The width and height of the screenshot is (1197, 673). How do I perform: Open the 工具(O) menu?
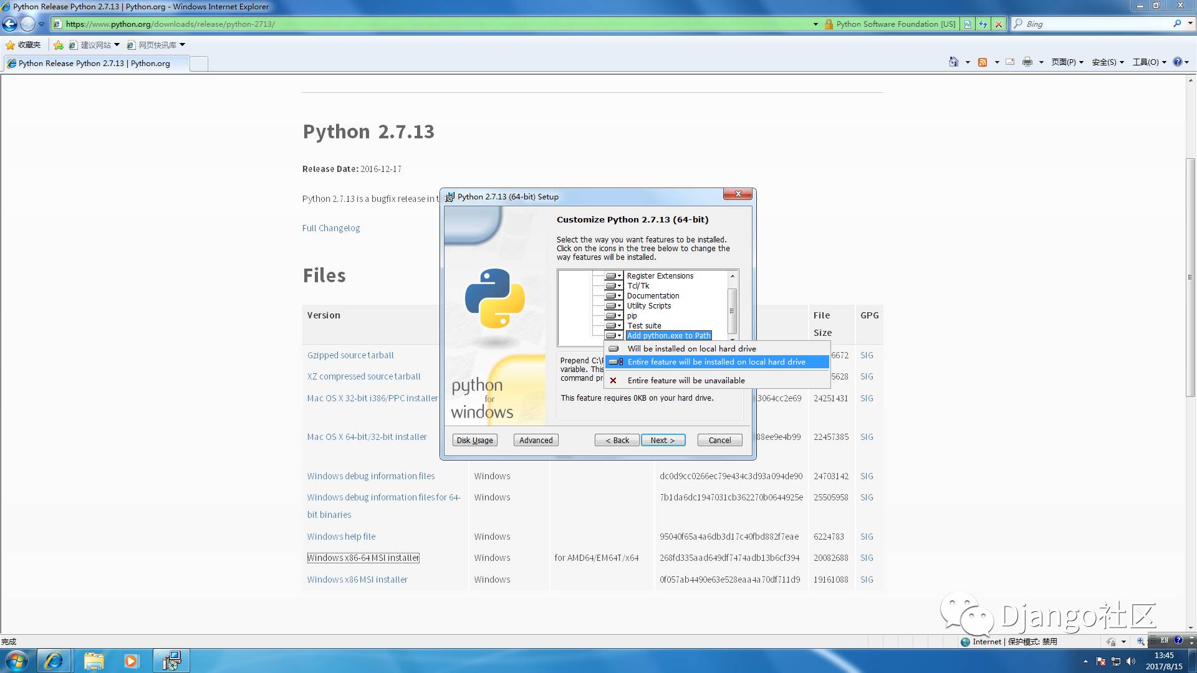(x=1150, y=62)
